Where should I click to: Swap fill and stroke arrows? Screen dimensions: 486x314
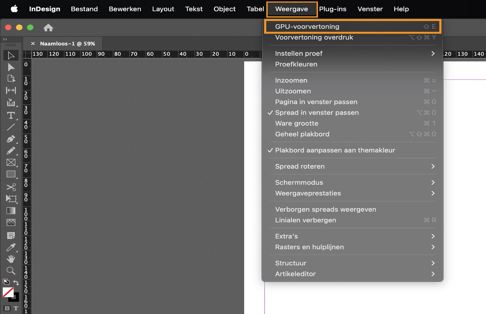pyautogui.click(x=16, y=282)
